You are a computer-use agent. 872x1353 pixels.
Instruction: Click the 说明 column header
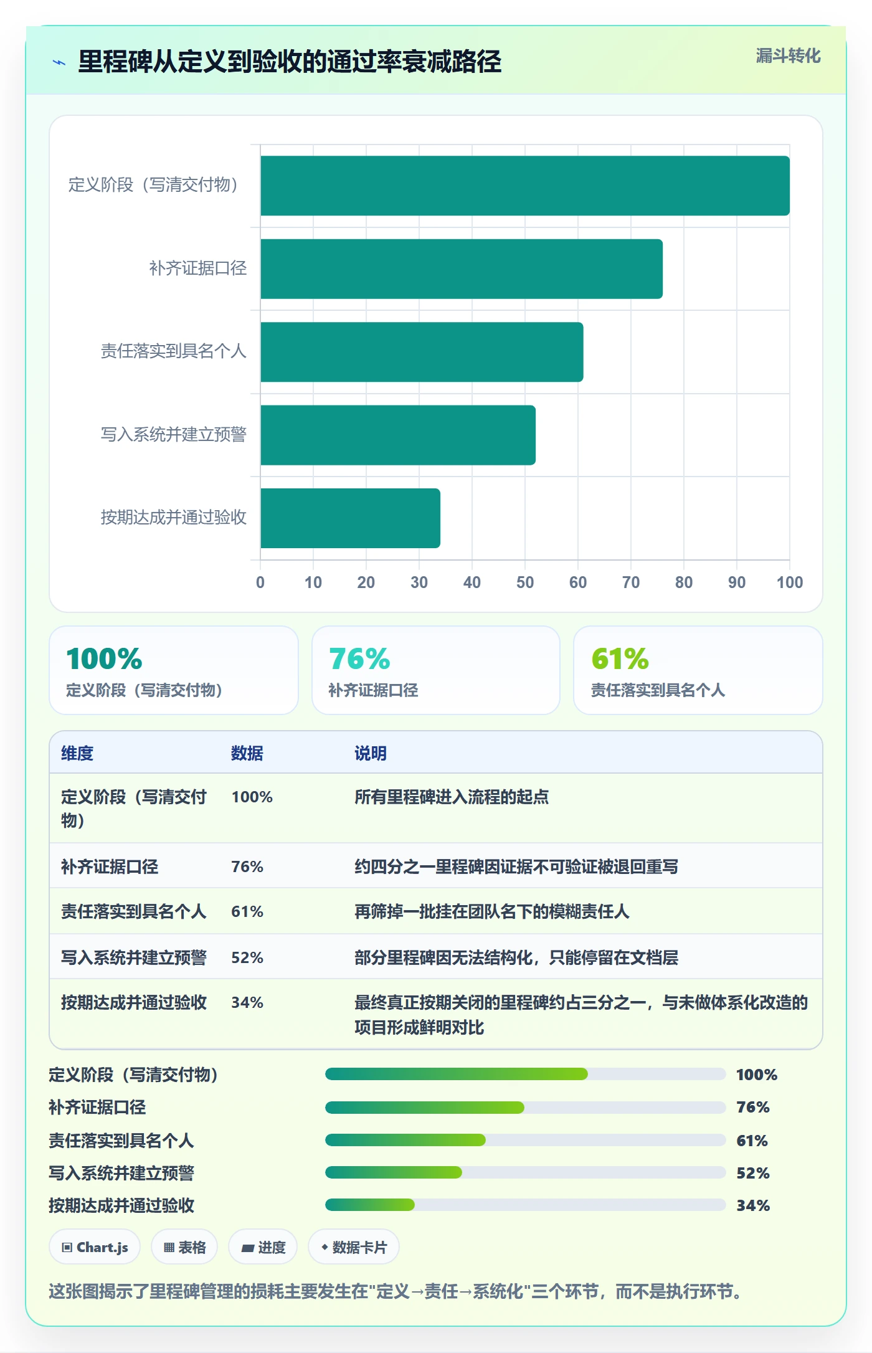[371, 753]
